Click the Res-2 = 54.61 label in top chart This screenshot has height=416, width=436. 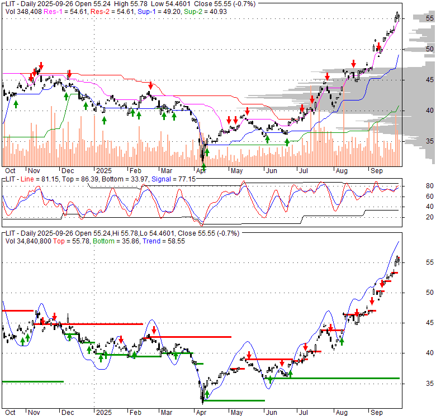tap(112, 12)
